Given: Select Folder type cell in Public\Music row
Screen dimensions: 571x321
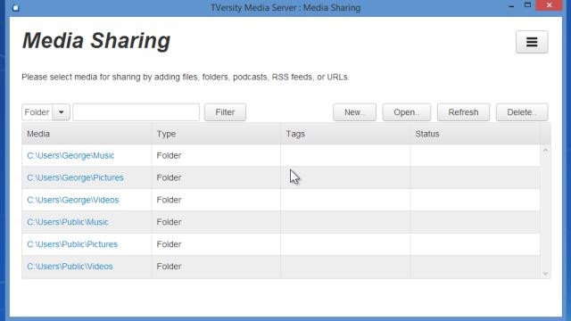Looking at the screenshot, I should point(216,222).
